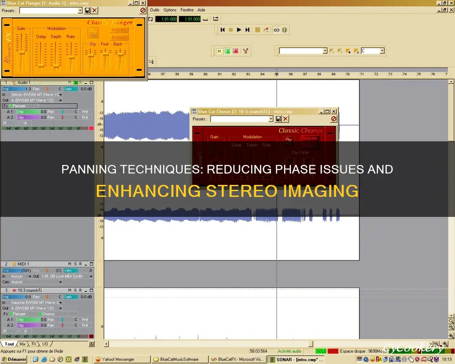The height and width of the screenshot is (364, 455).
Task: Toggle the audio engine power icon
Action: tap(276, 30)
